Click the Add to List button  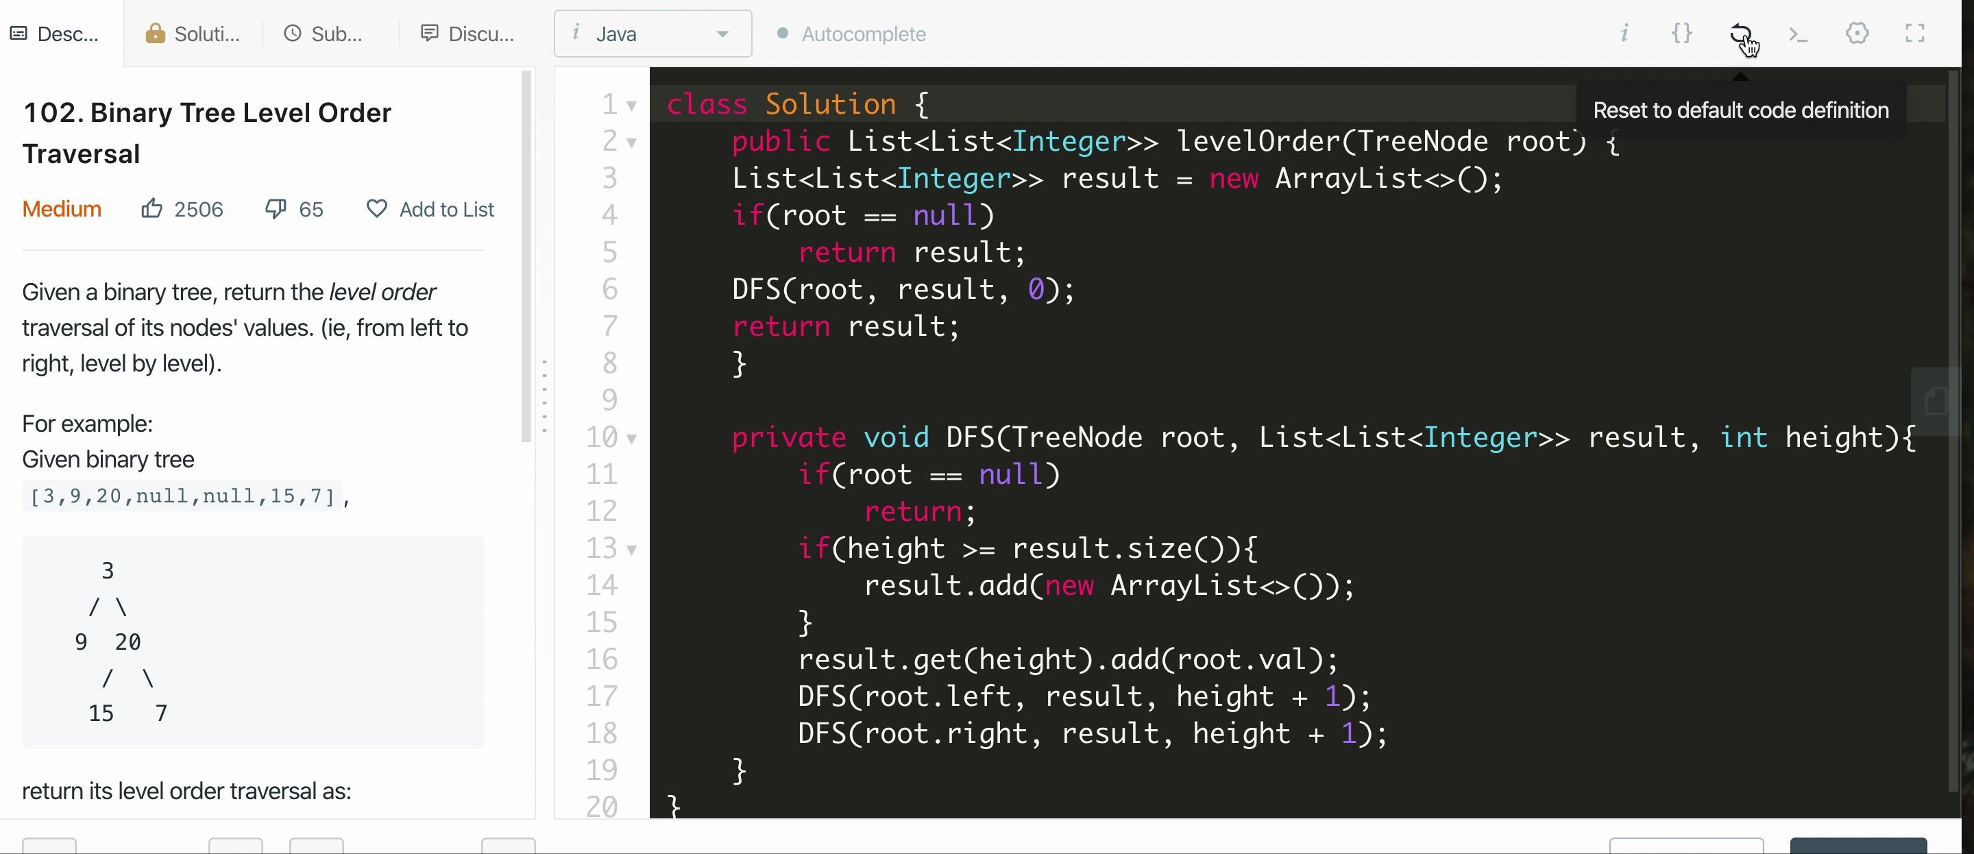(430, 209)
